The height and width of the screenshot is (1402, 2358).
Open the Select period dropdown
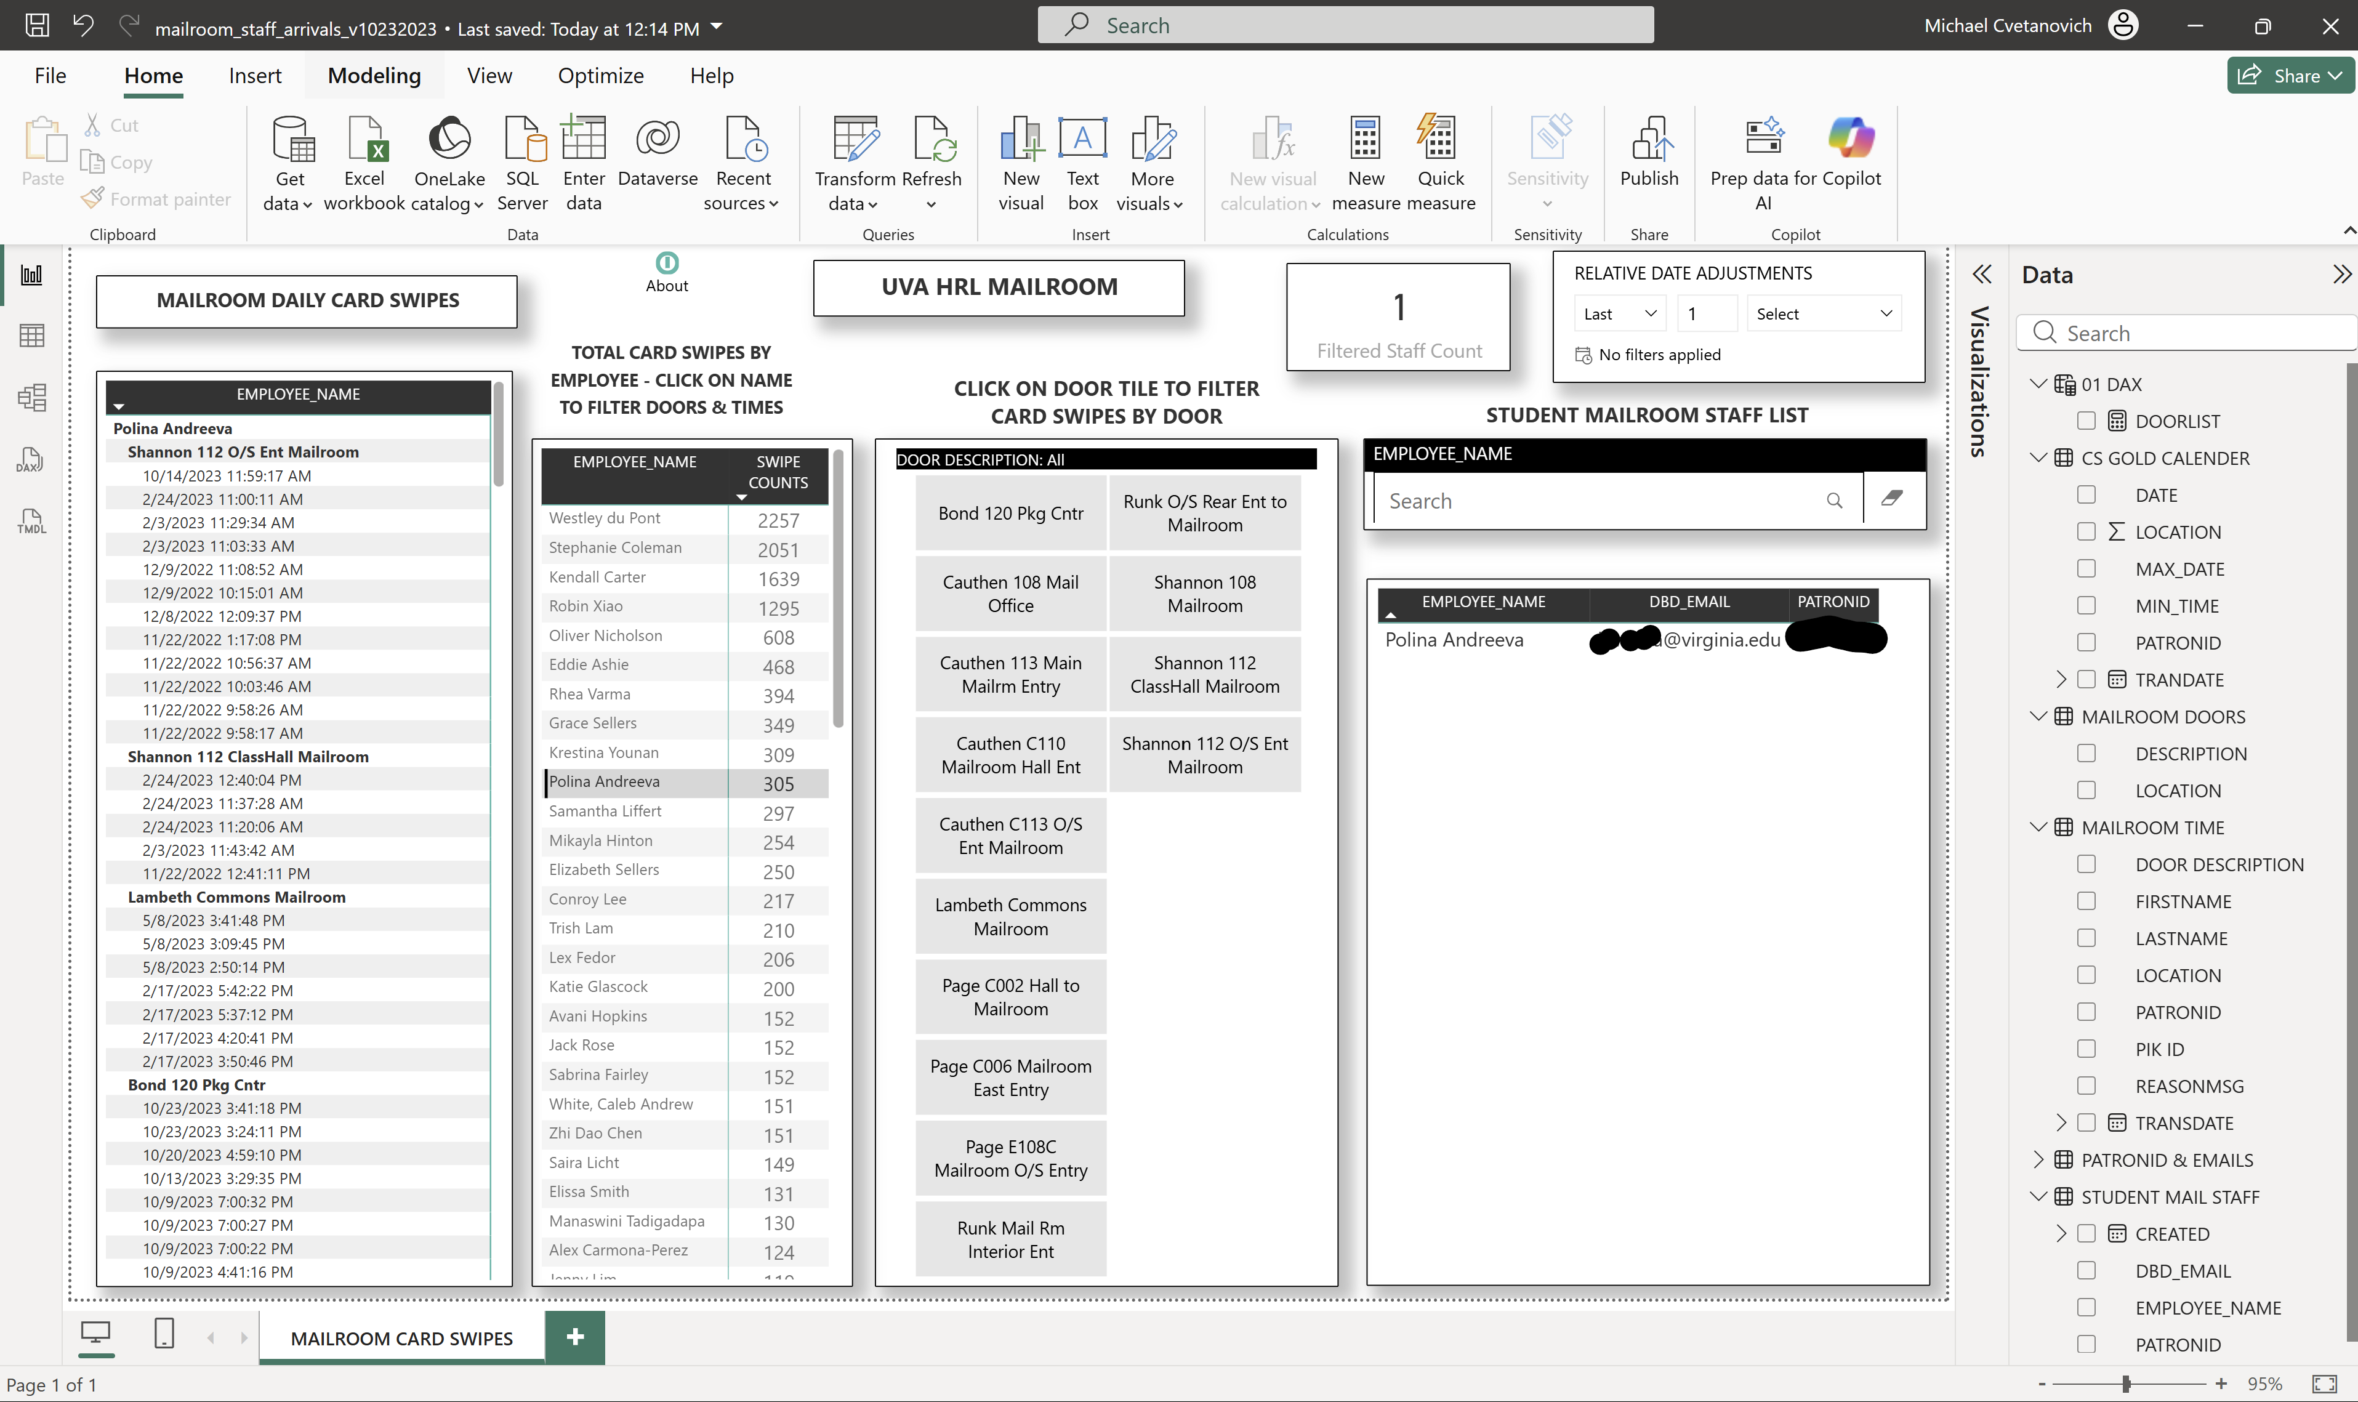click(x=1823, y=313)
